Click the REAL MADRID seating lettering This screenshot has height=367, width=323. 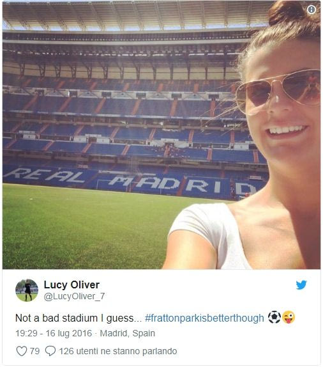[x=131, y=182]
